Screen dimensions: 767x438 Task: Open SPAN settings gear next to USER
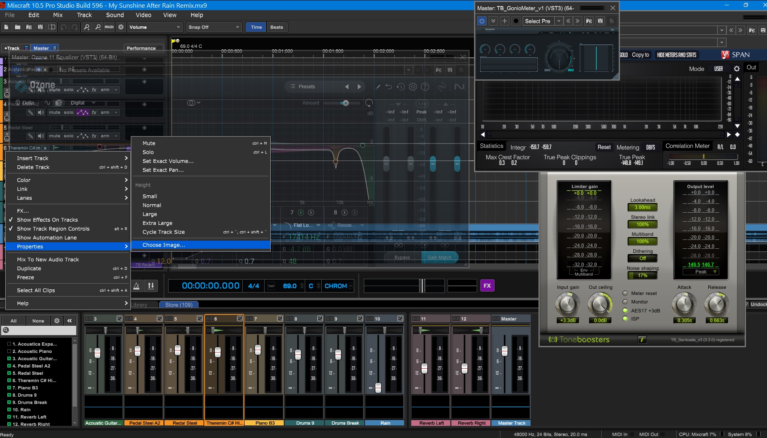(737, 68)
